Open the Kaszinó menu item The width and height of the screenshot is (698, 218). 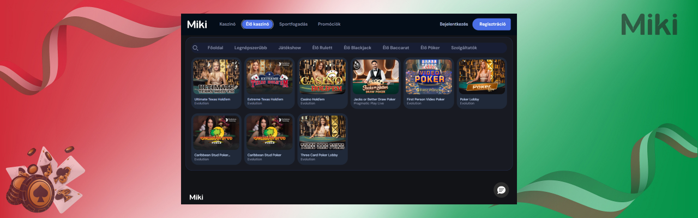pyautogui.click(x=227, y=24)
